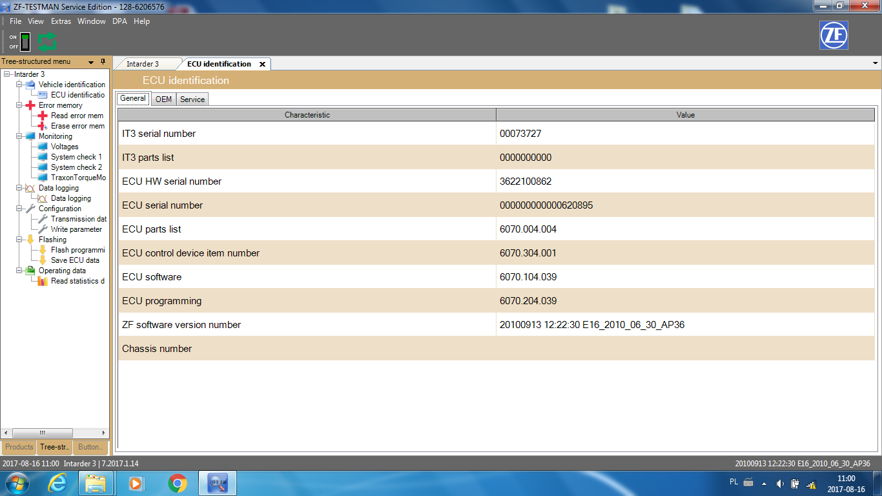Screen dimensions: 882x496
Task: Collapse the Data logging branch
Action: point(19,188)
